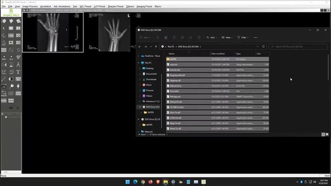This screenshot has height=186, width=331.
Task: Select Videos in the navigation tree
Action: [149, 96]
